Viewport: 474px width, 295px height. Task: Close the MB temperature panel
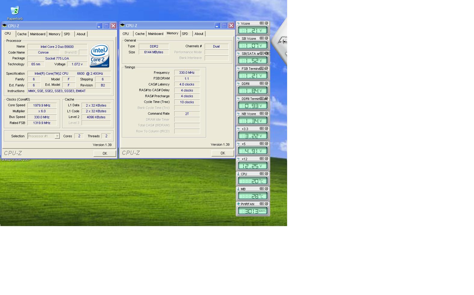(x=266, y=189)
